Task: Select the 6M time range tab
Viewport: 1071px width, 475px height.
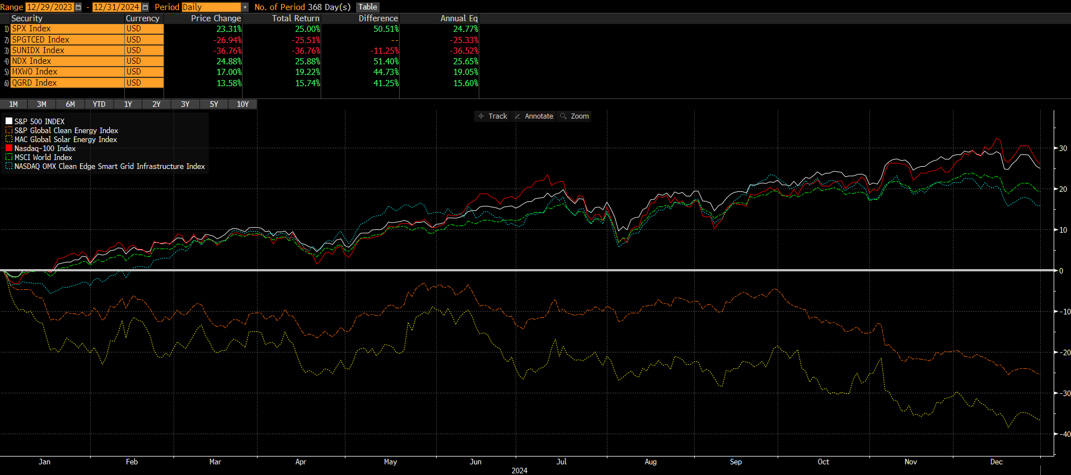Action: (x=70, y=104)
